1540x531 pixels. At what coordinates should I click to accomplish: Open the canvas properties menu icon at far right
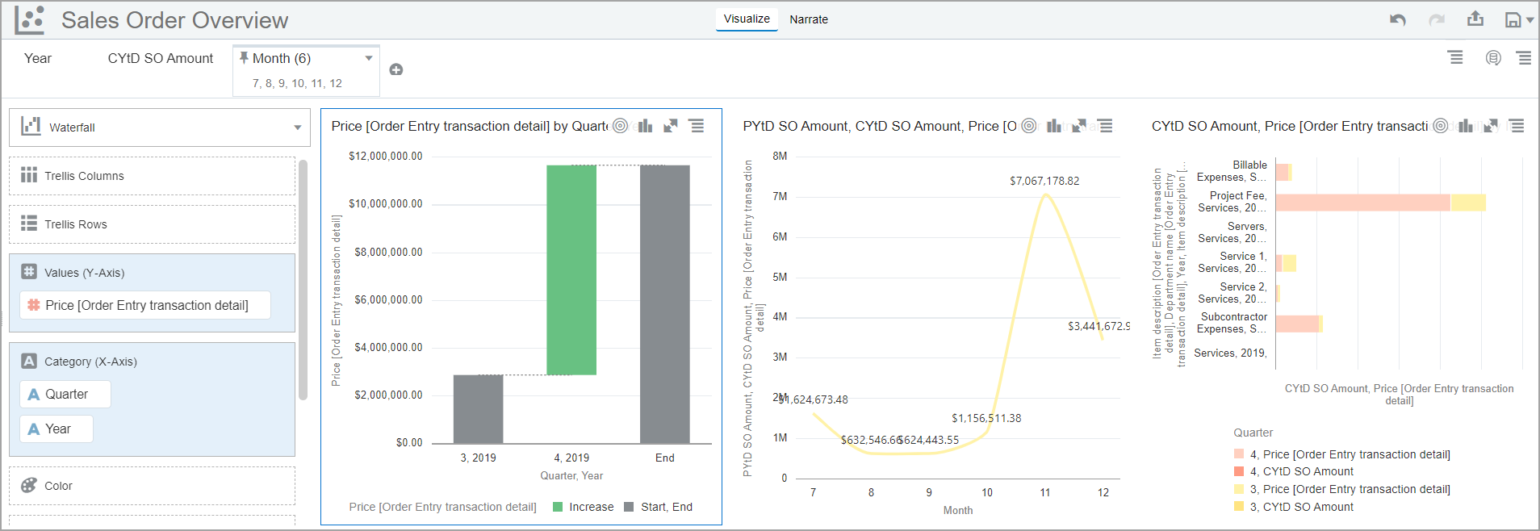pos(1524,58)
